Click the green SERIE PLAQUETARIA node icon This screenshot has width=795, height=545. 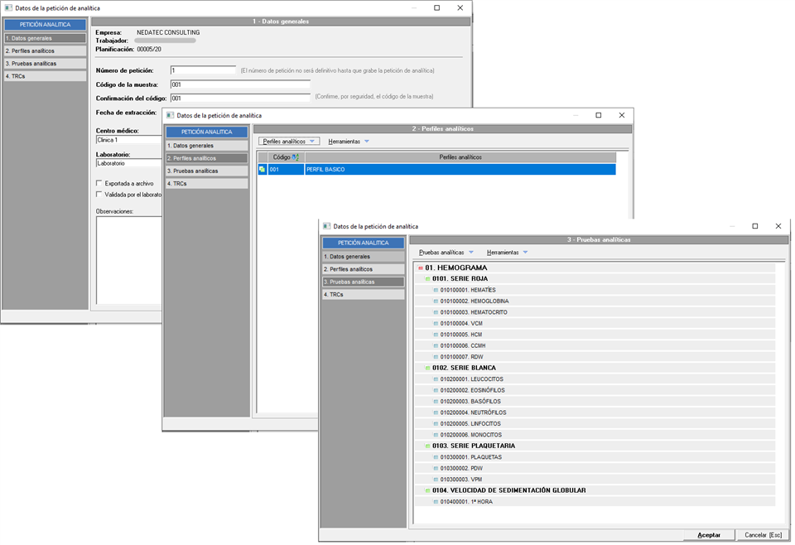pos(427,446)
